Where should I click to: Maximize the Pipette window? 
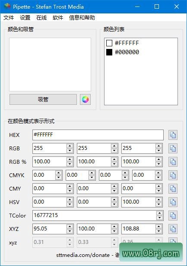[157, 6]
